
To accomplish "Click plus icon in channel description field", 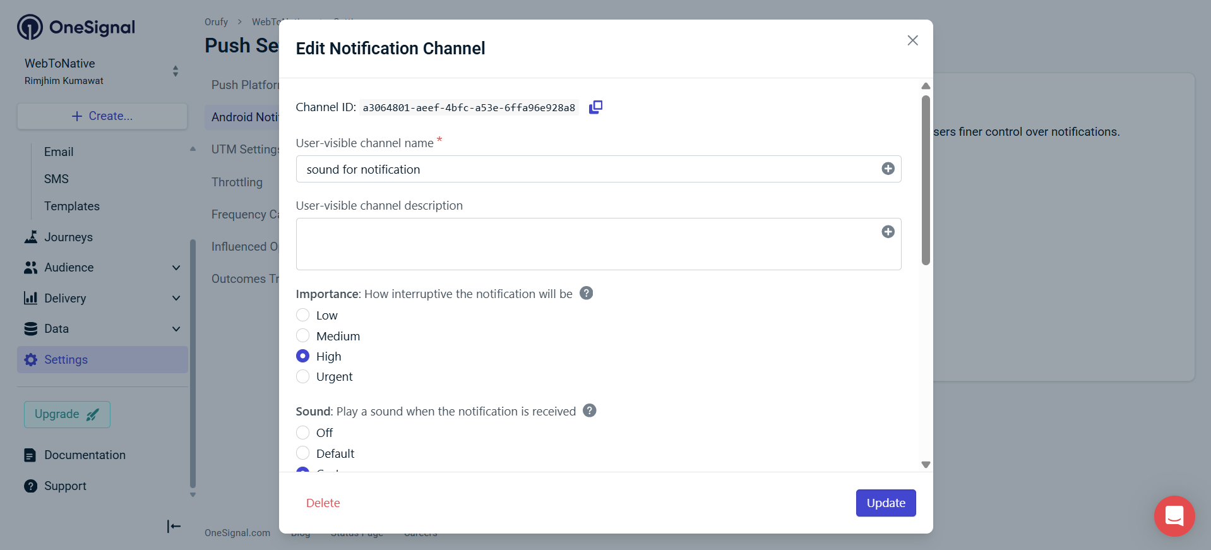I will [x=888, y=232].
